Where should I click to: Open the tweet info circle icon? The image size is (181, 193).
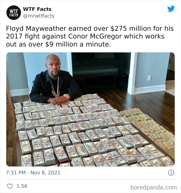pyautogui.click(x=171, y=173)
